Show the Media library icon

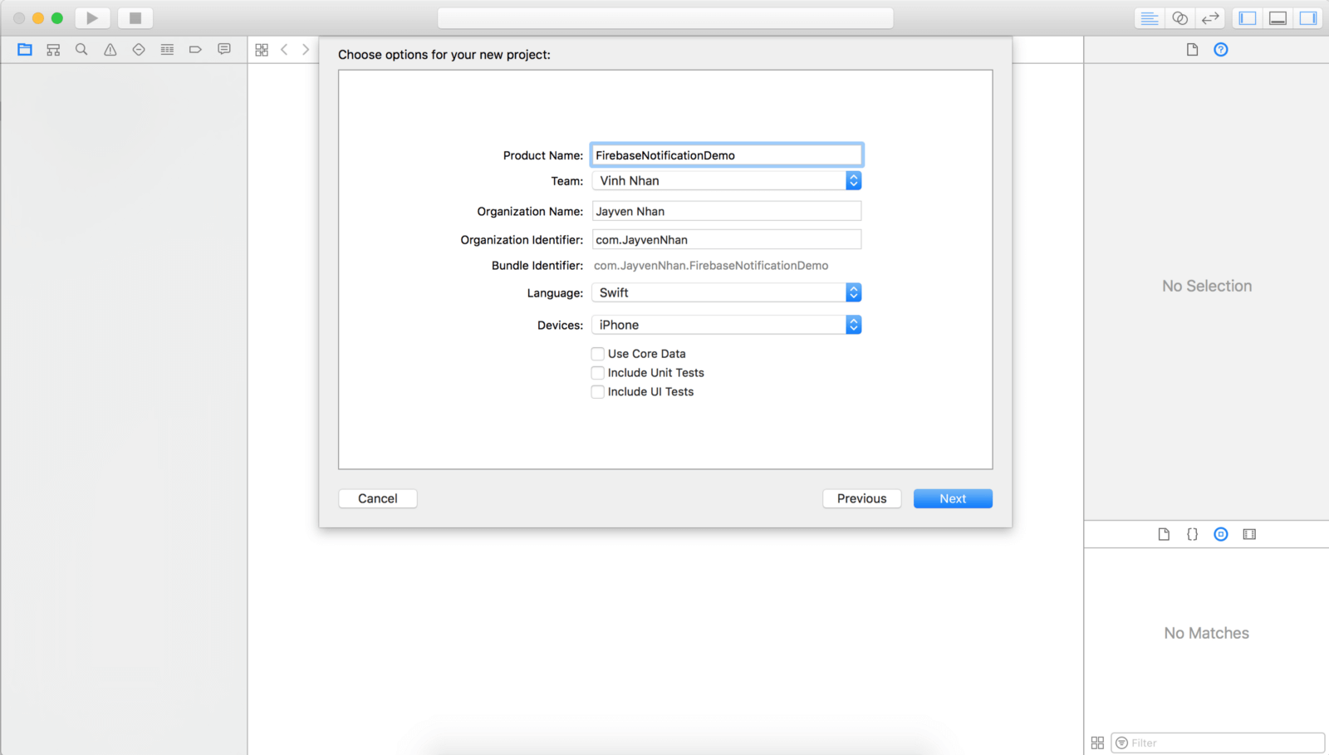(x=1249, y=534)
